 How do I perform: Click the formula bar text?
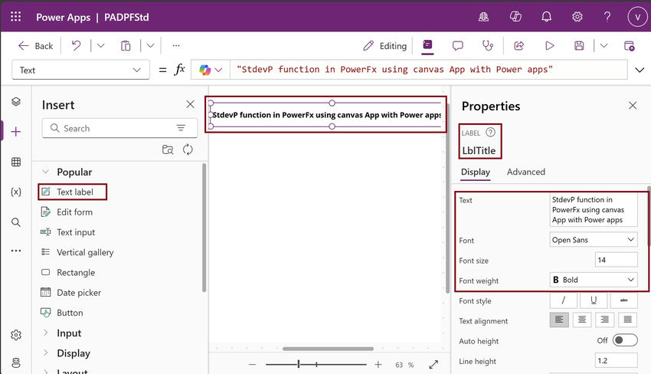[x=394, y=70]
